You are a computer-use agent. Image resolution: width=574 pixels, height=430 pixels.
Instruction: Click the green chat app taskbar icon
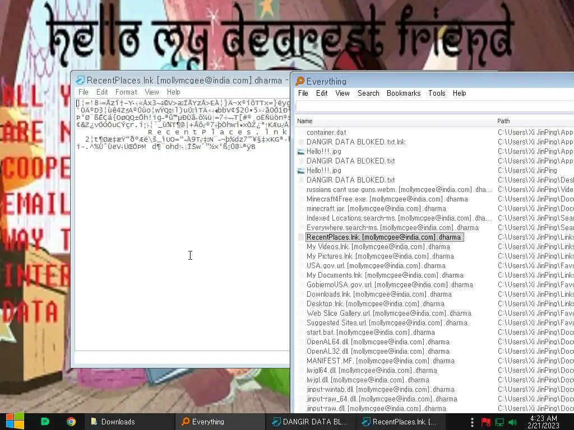(45, 422)
